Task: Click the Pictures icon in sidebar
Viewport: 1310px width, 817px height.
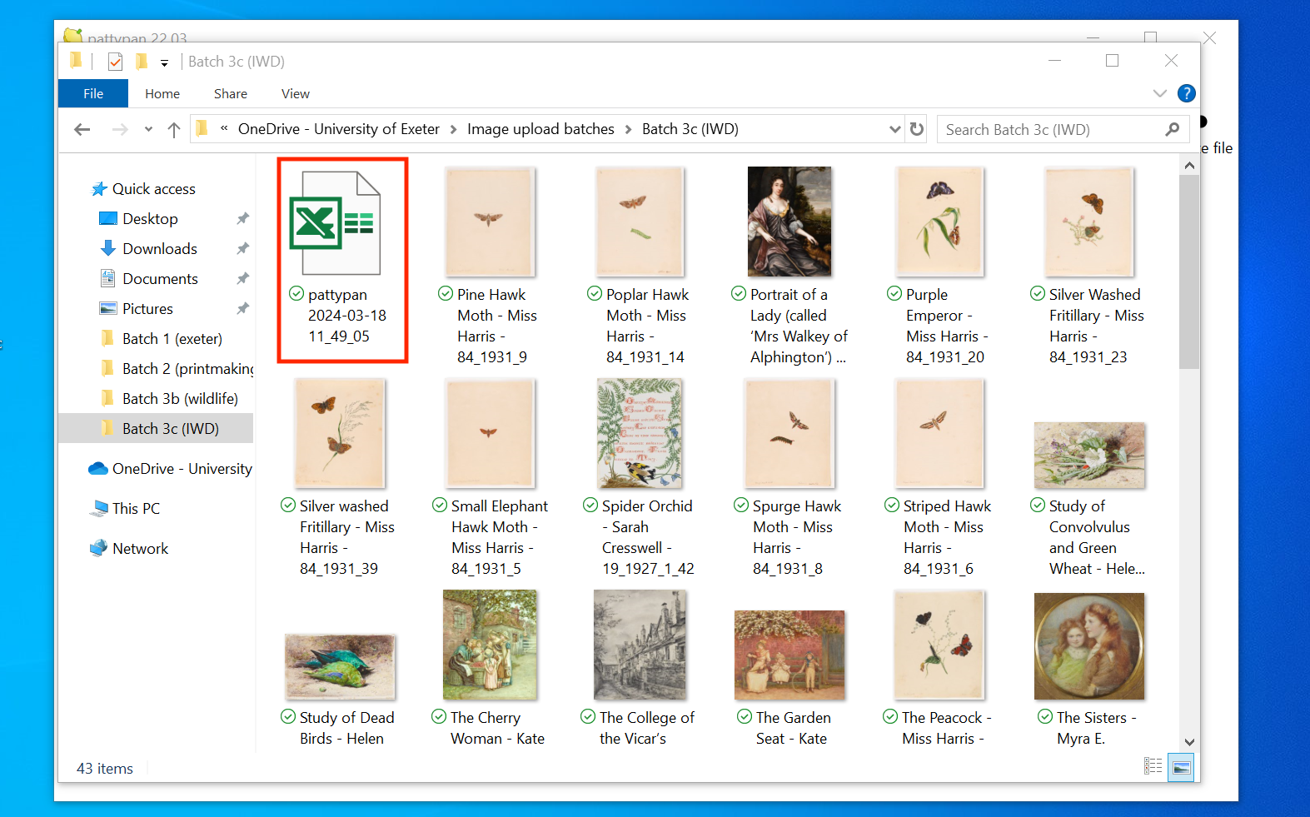Action: pos(108,308)
